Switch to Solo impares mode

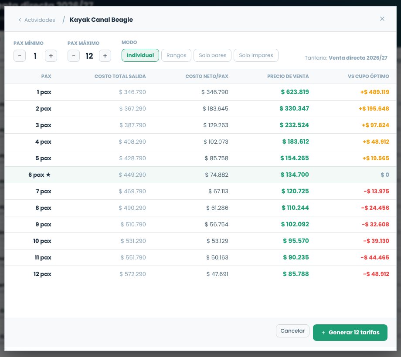256,55
